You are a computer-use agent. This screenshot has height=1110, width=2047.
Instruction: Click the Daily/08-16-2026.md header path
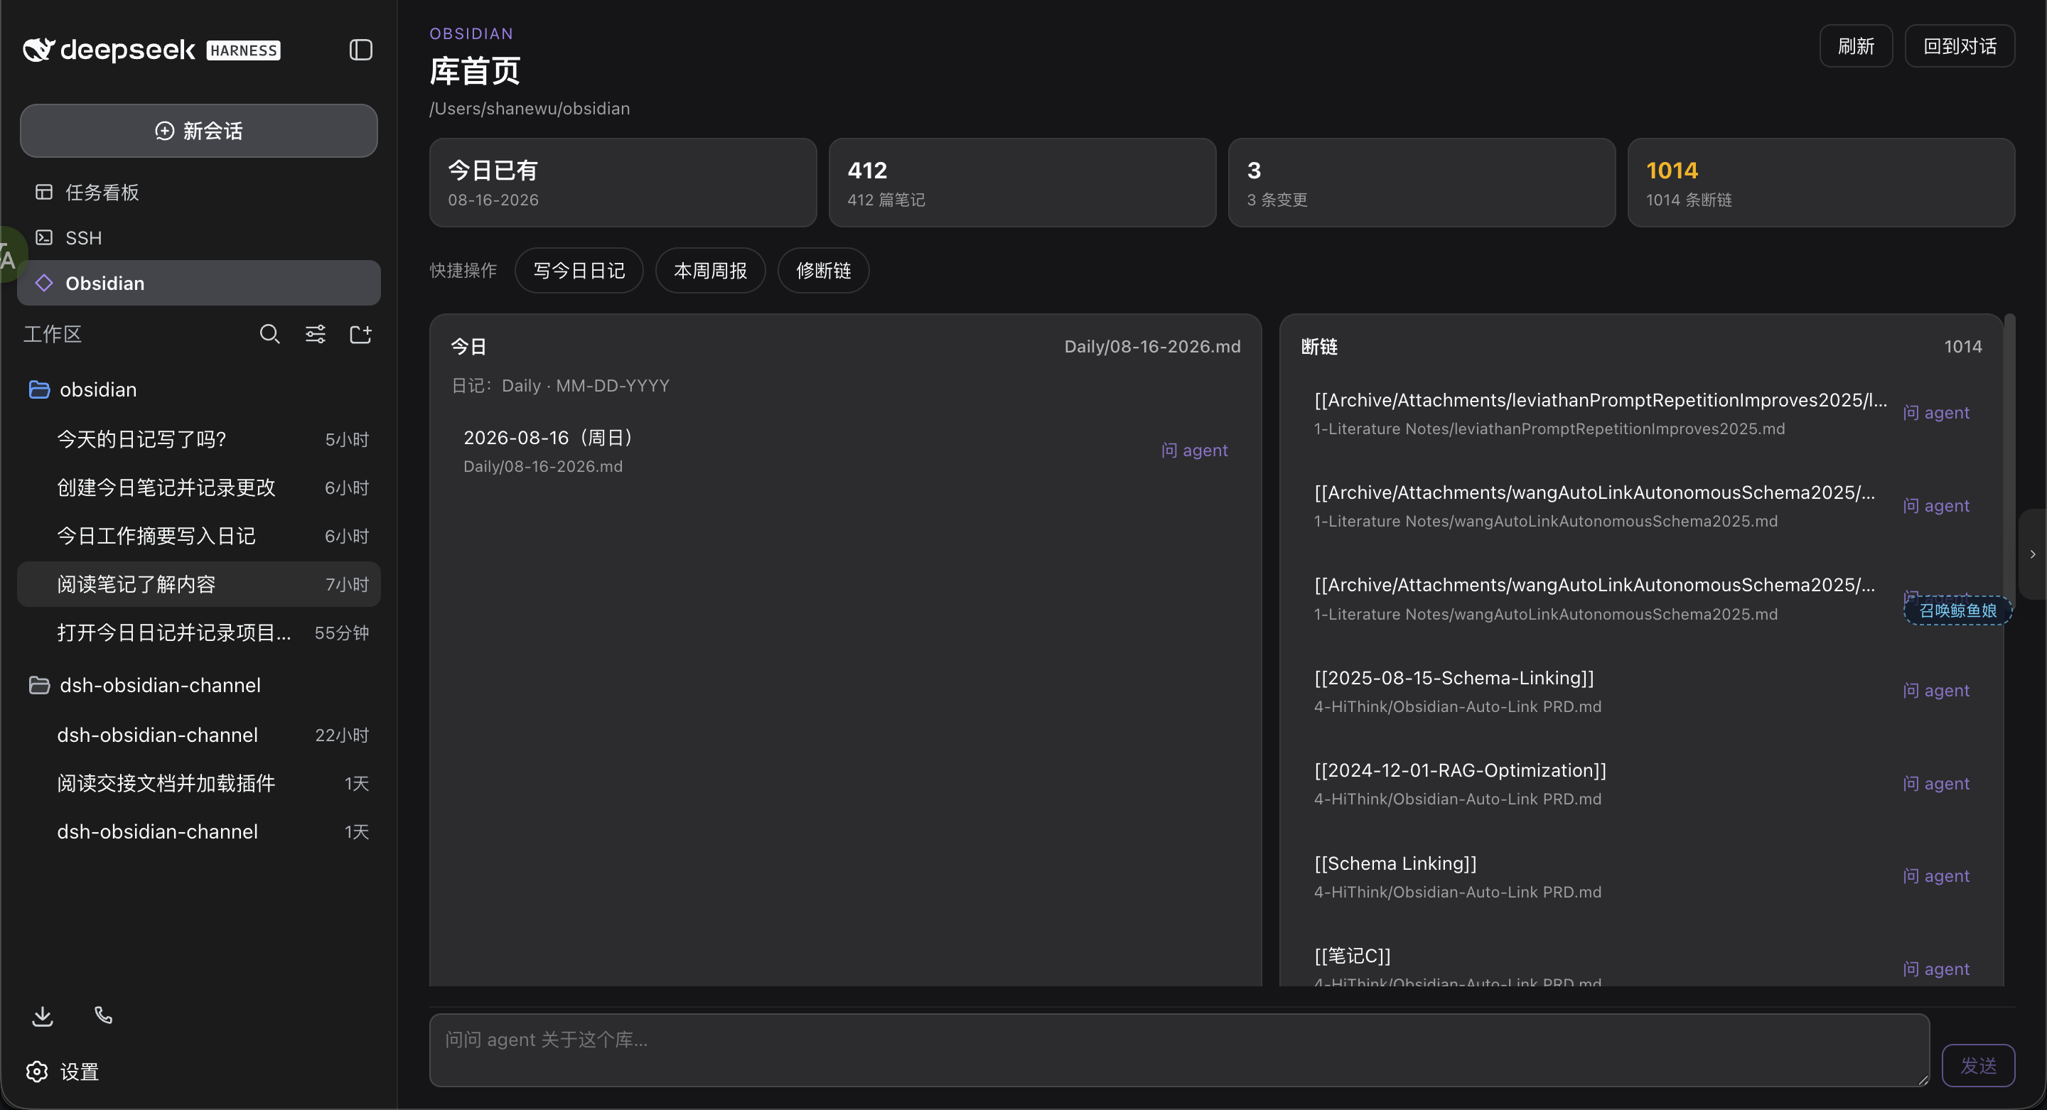point(1152,346)
